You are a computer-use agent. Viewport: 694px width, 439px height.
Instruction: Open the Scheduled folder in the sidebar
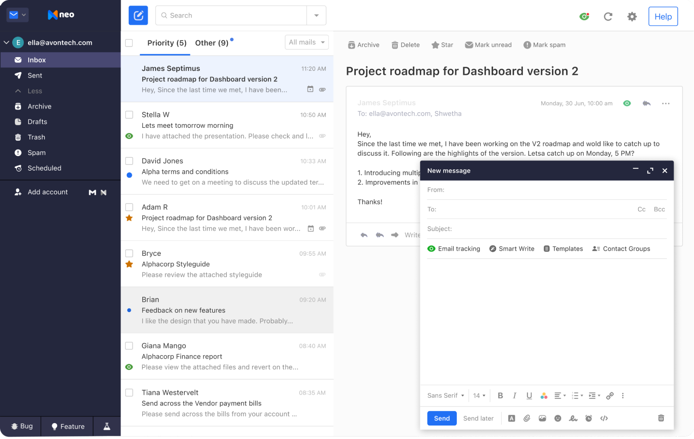pyautogui.click(x=44, y=168)
